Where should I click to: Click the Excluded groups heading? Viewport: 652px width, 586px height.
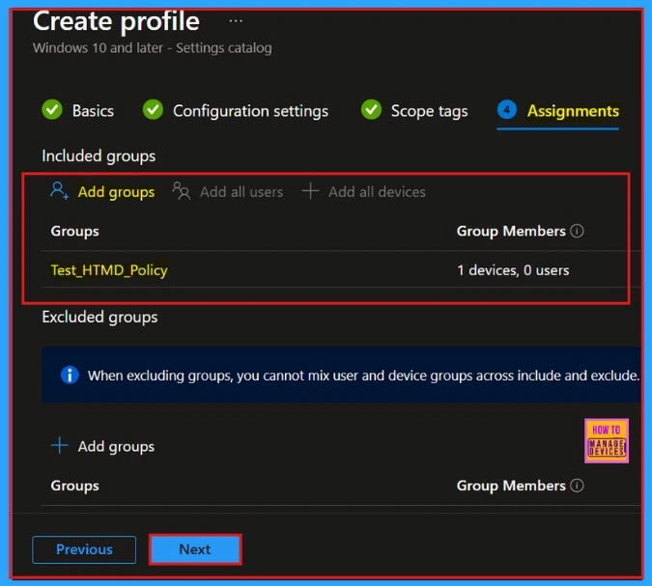(99, 317)
